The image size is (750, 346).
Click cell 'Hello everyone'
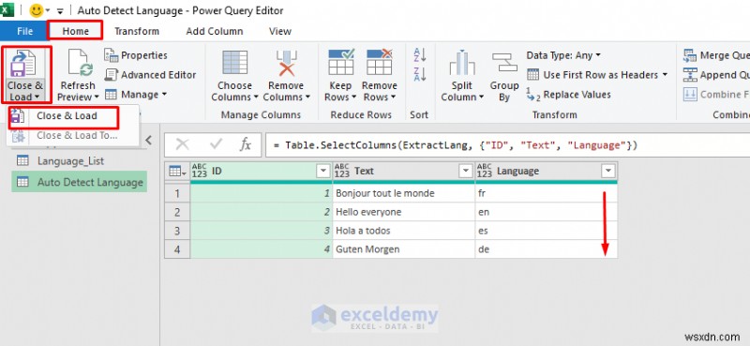(404, 212)
